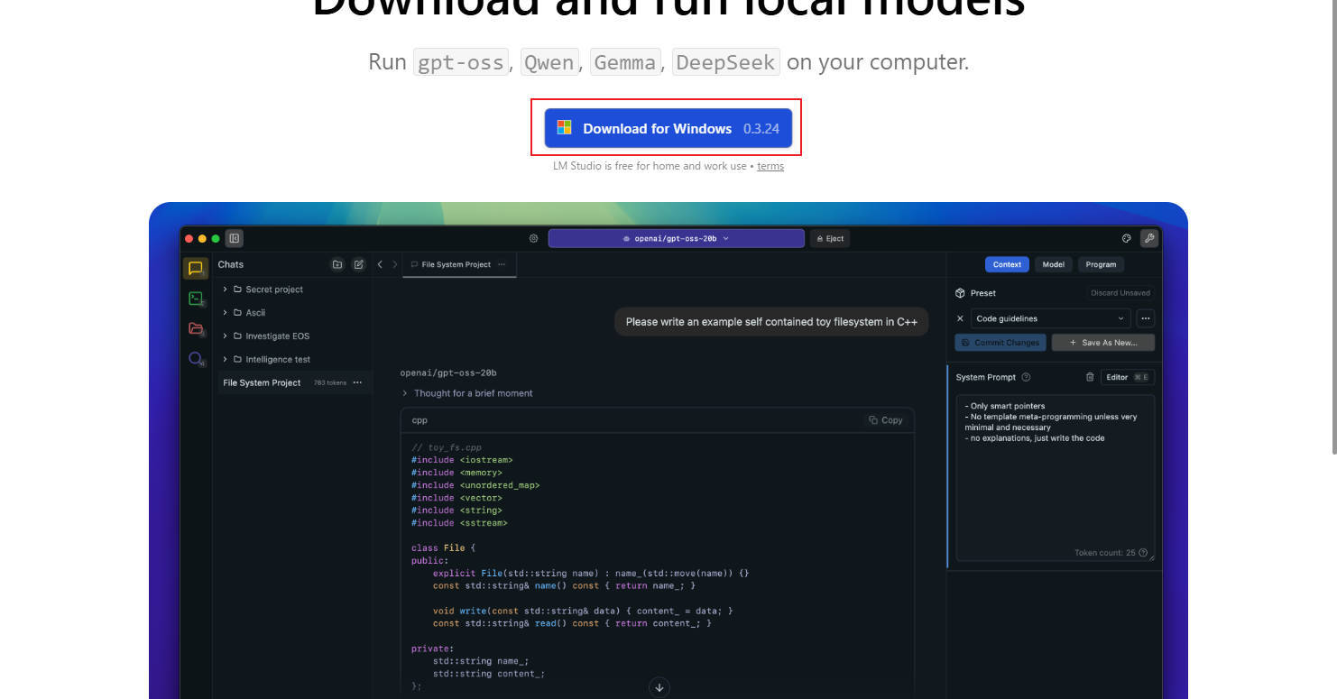The width and height of the screenshot is (1337, 699).
Task: Open the openai/gpt-oss-20b model selector
Action: (x=676, y=238)
